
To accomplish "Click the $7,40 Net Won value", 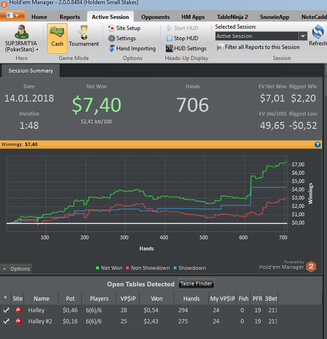I will coord(96,105).
